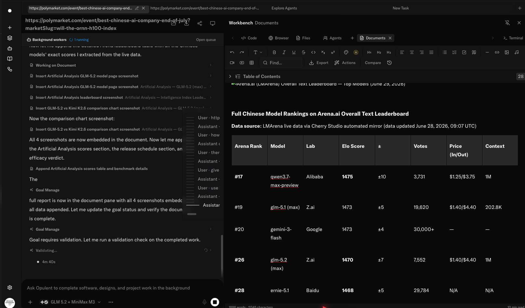525x308 pixels.
Task: Insert an embedded video player
Action: pos(242,63)
